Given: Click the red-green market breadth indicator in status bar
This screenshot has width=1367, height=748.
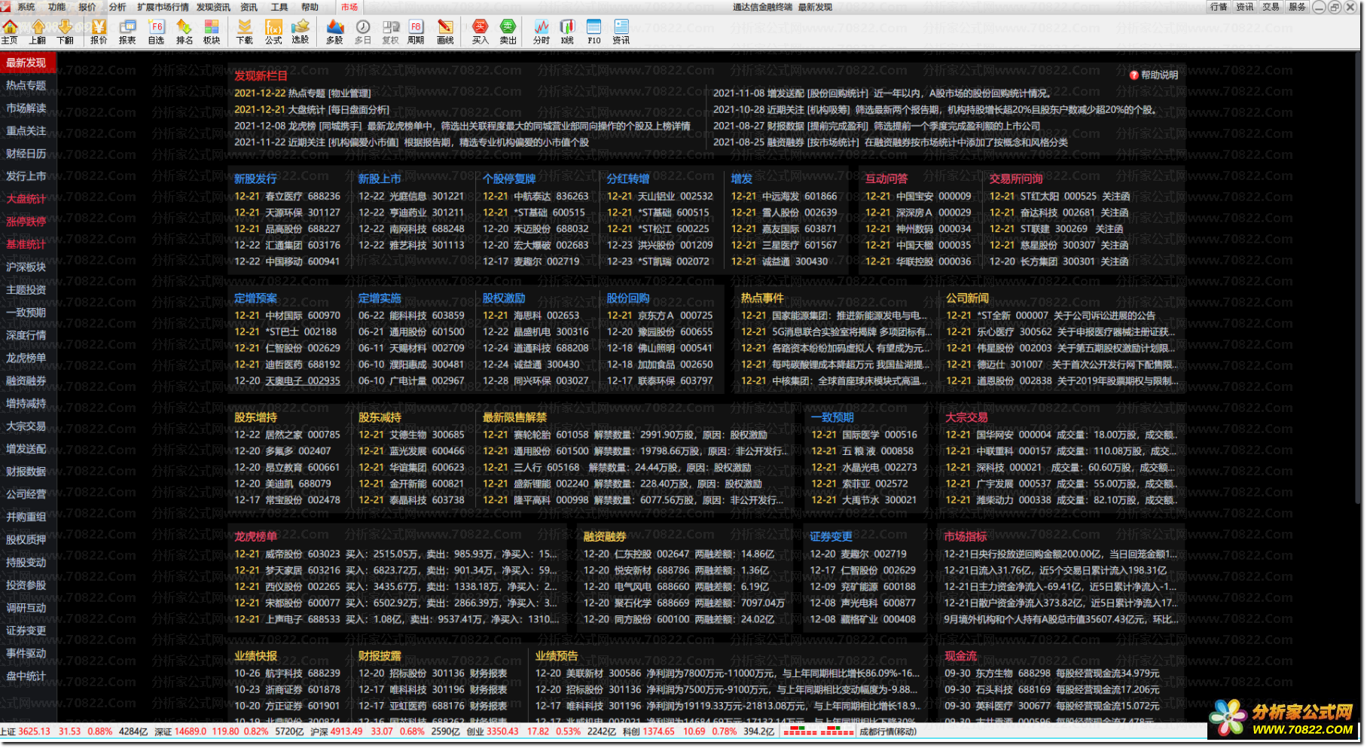Looking at the screenshot, I should tap(819, 731).
